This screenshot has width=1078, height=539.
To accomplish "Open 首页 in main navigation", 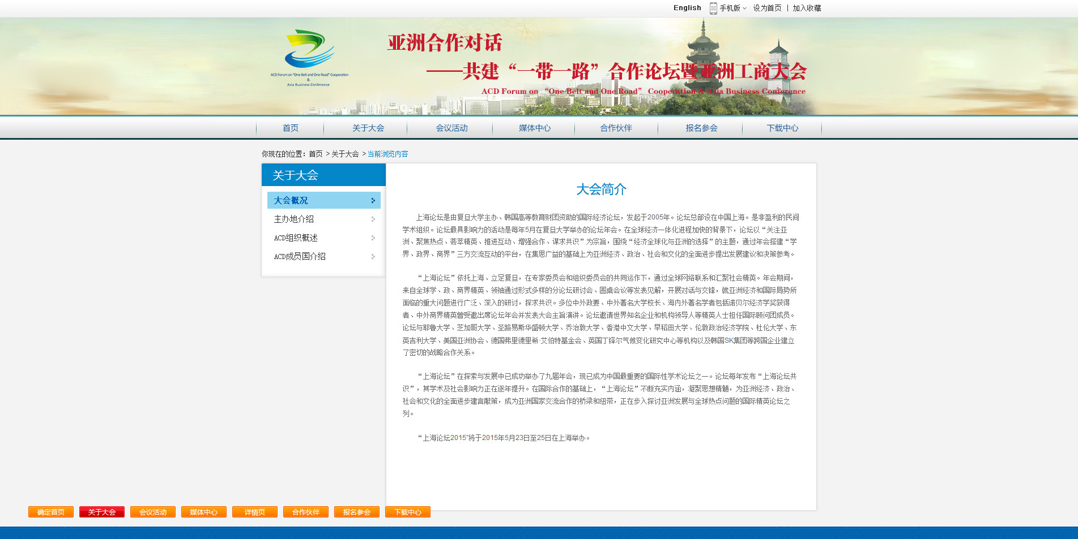I will pos(290,128).
